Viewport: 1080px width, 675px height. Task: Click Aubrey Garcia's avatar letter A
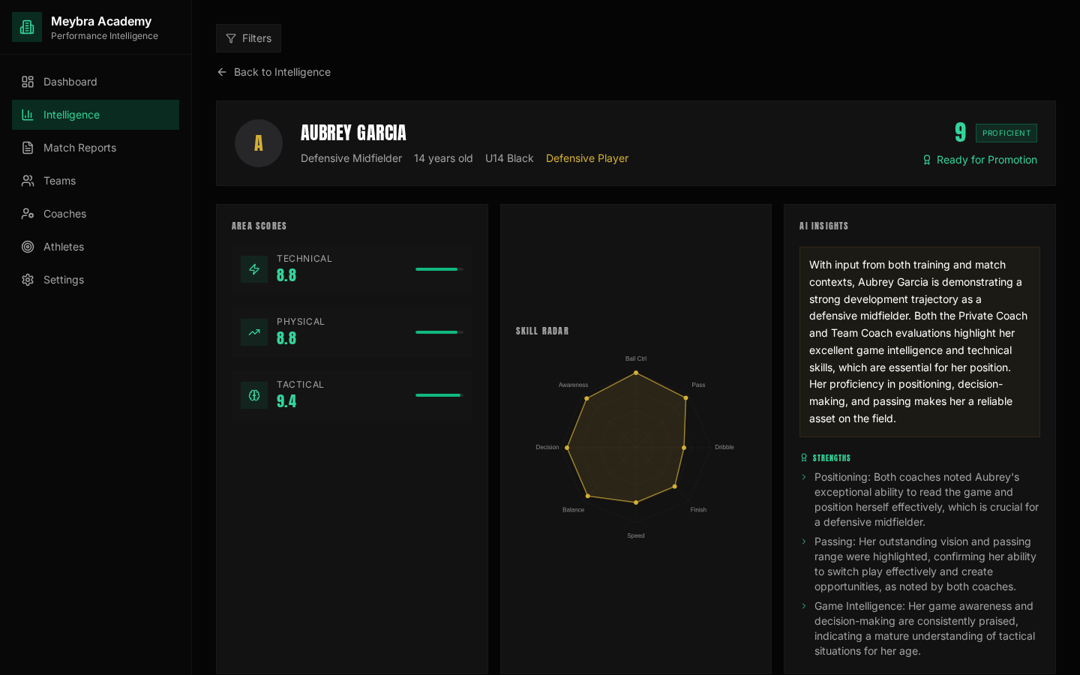point(259,143)
